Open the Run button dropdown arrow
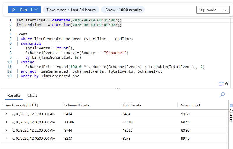The height and width of the screenshot is (149, 233). pos(36,10)
